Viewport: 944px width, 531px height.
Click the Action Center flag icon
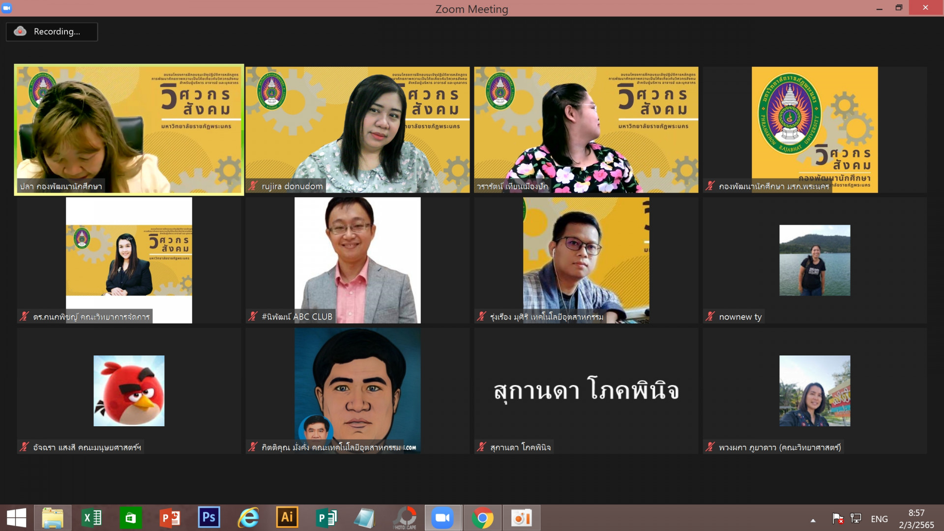click(x=838, y=519)
